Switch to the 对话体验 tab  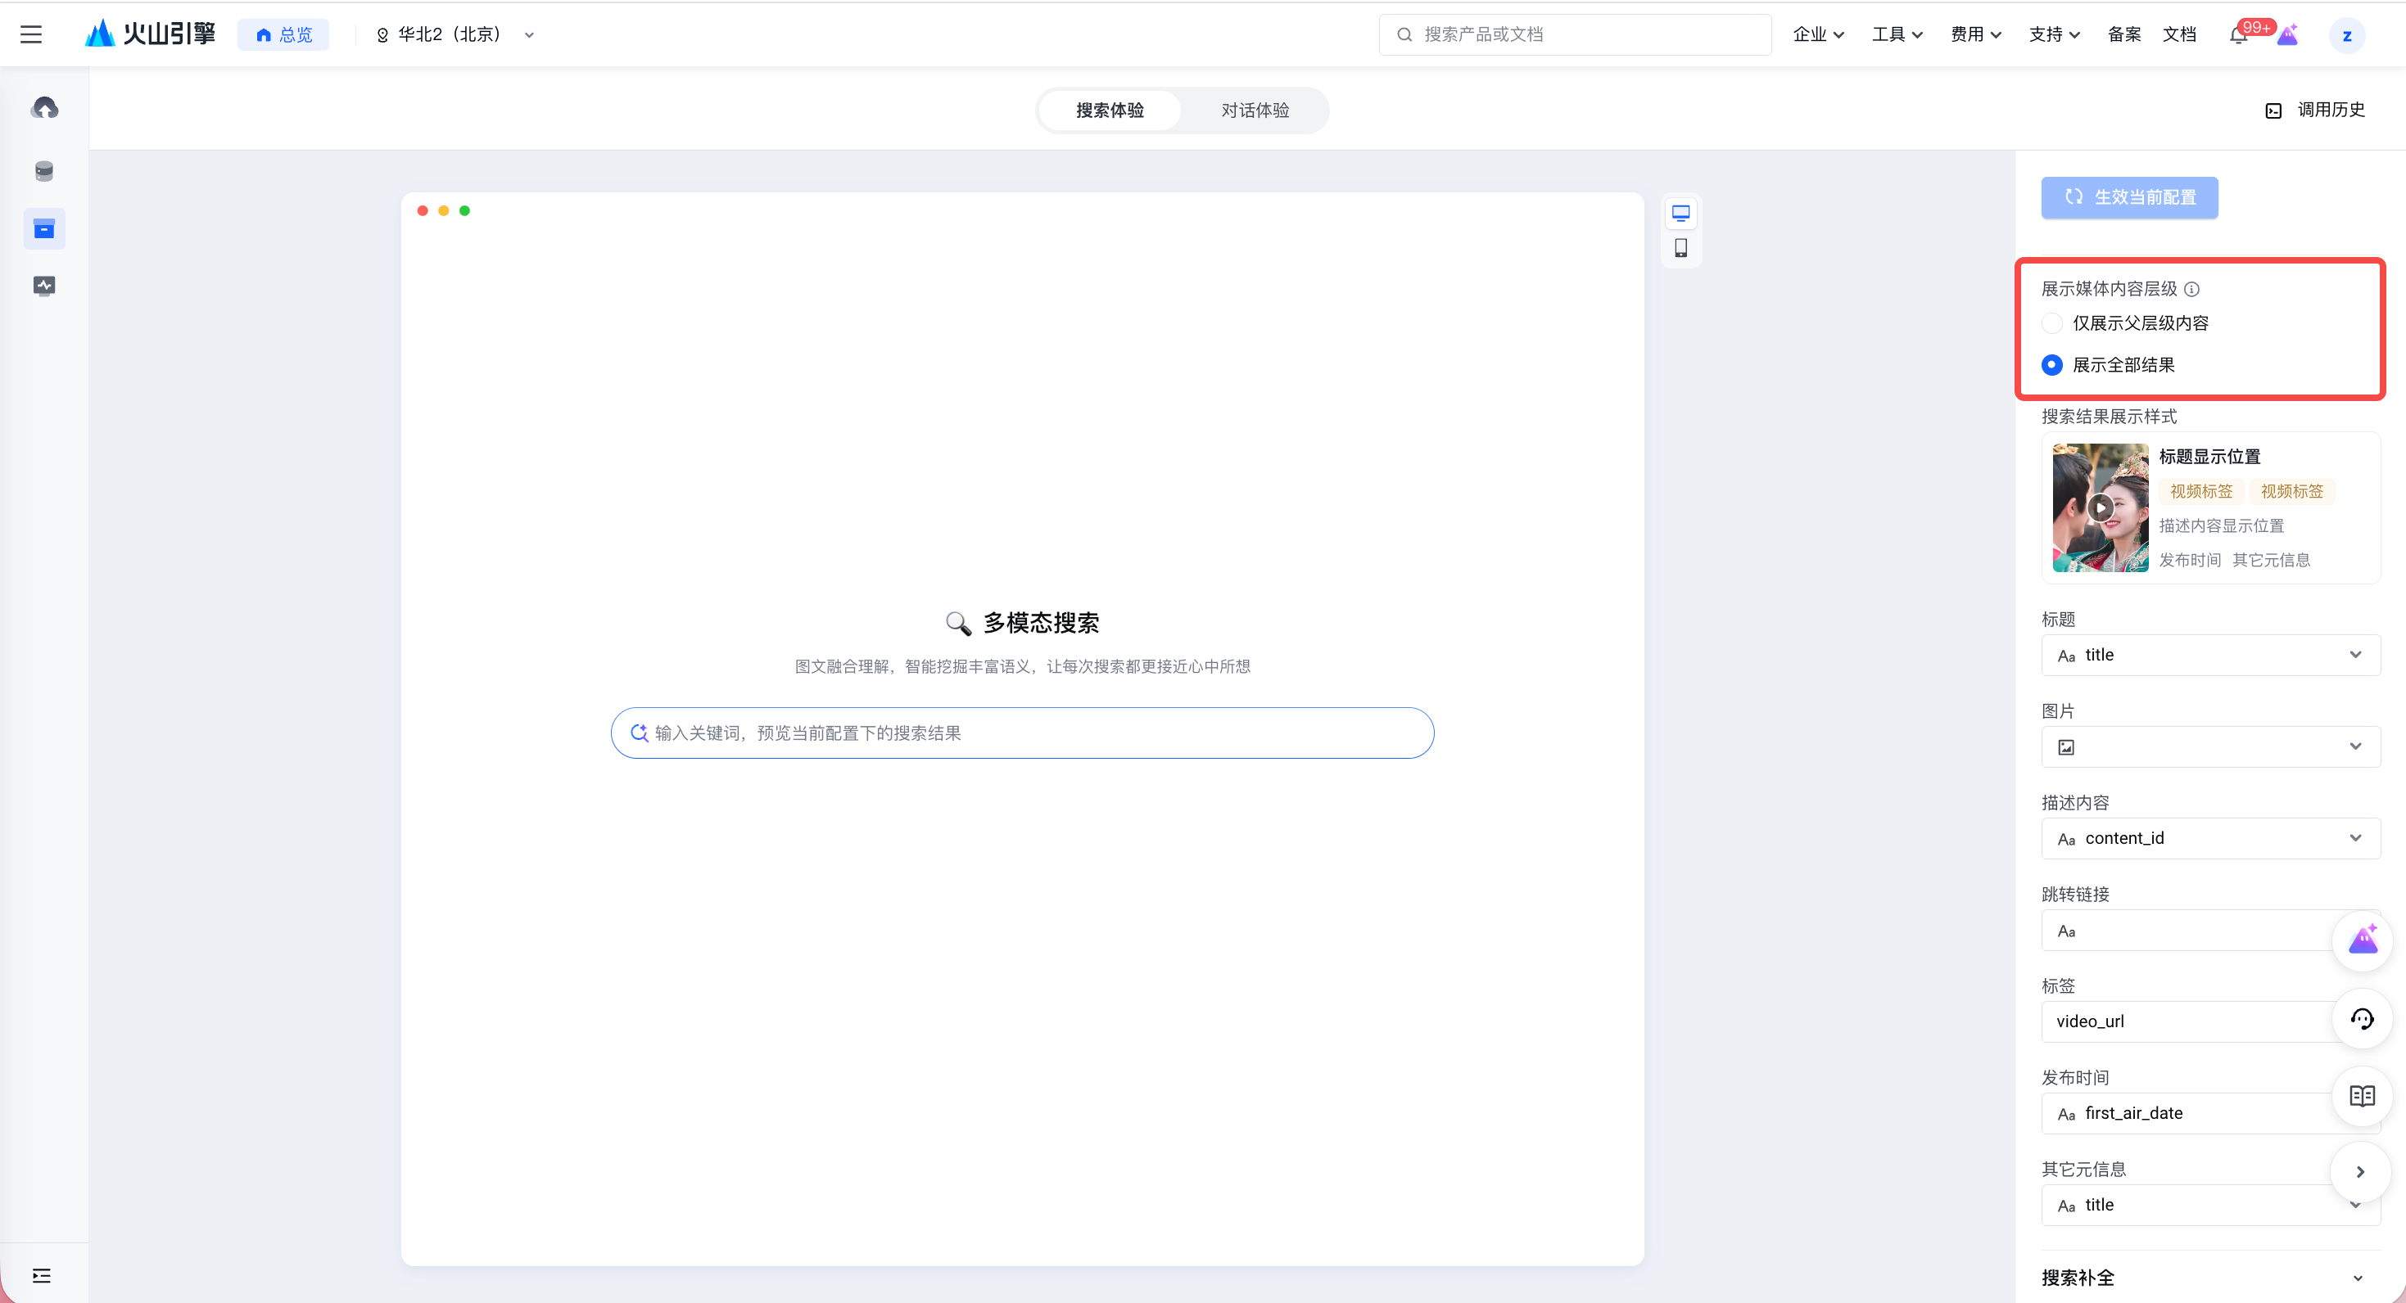point(1255,110)
